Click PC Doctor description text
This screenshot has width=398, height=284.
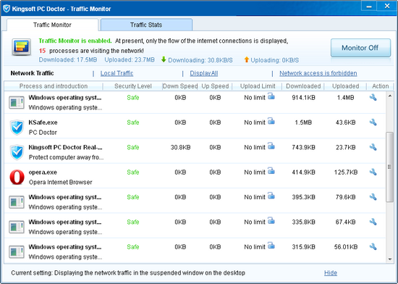(x=43, y=133)
